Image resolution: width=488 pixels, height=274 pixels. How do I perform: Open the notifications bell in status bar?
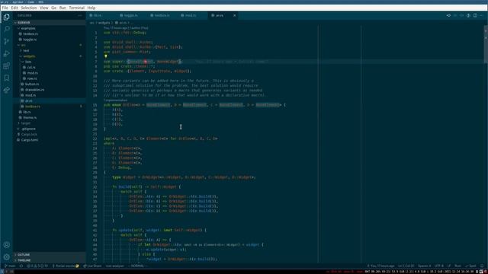482,266
